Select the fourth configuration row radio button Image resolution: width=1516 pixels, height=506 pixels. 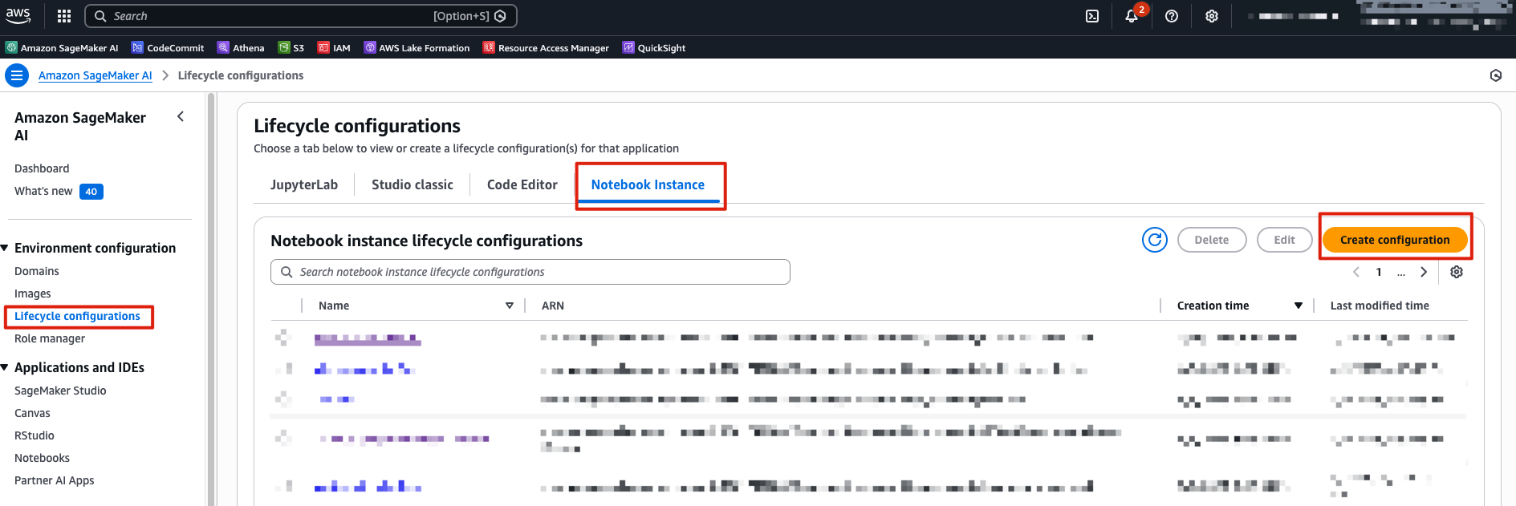pyautogui.click(x=282, y=438)
